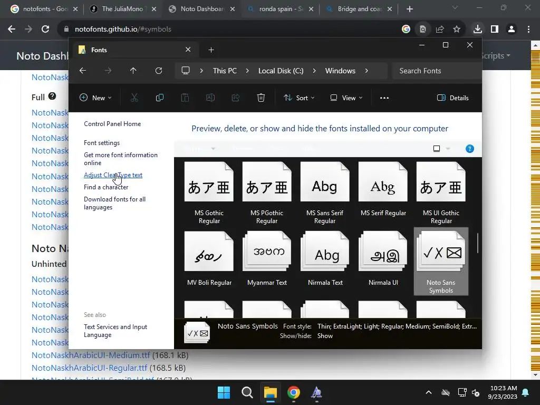540x405 pixels.
Task: Focus the Search Fonts box
Action: pos(437,71)
